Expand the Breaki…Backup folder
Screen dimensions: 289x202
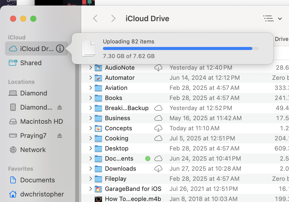(91, 108)
